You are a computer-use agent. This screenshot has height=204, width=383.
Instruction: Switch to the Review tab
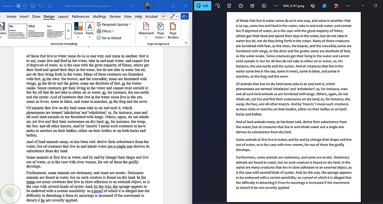click(115, 16)
